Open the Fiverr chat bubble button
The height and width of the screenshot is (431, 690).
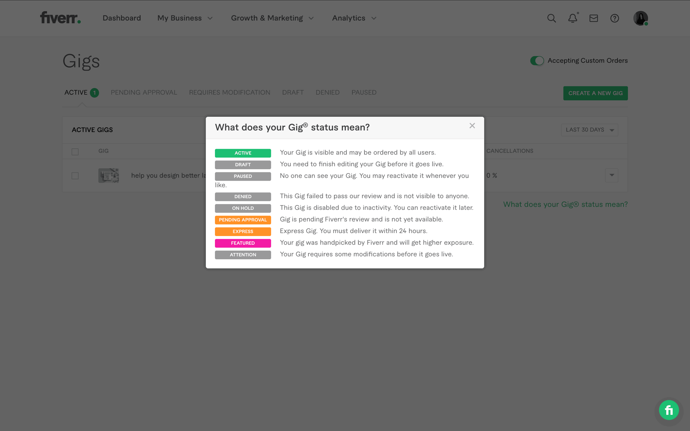coord(669,410)
